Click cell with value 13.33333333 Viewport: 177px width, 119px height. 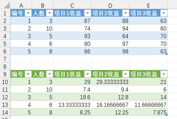[72, 105]
